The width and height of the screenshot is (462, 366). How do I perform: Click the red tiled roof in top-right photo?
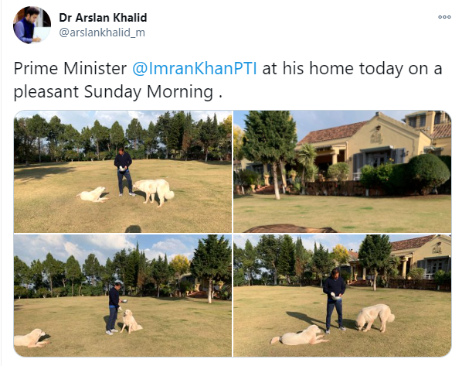pos(332,132)
